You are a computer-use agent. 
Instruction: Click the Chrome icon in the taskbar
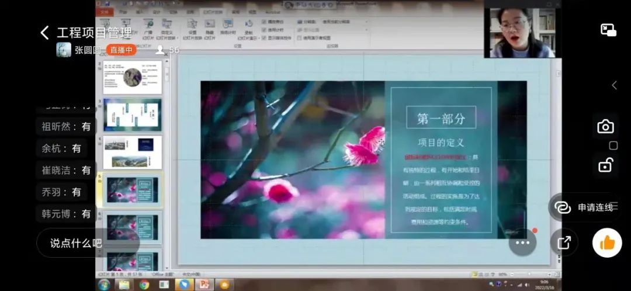coord(144,285)
